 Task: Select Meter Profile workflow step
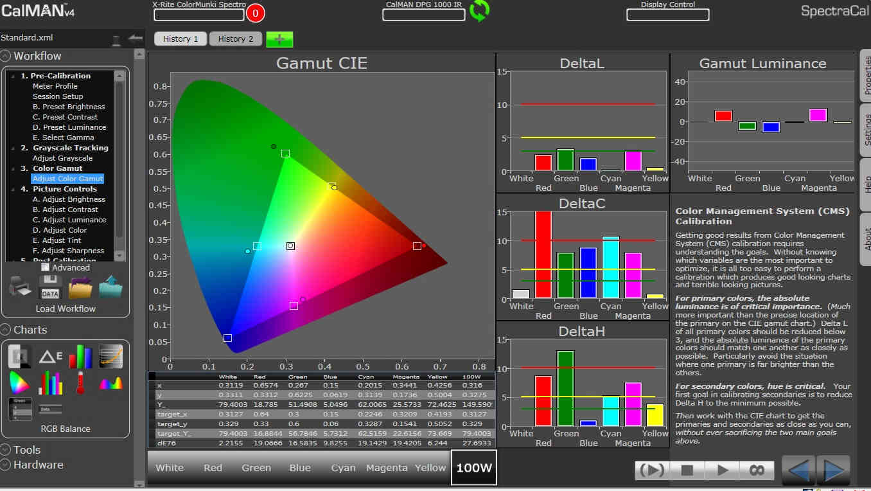[55, 86]
